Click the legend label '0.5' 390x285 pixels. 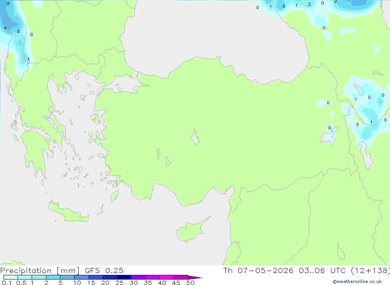(21, 283)
